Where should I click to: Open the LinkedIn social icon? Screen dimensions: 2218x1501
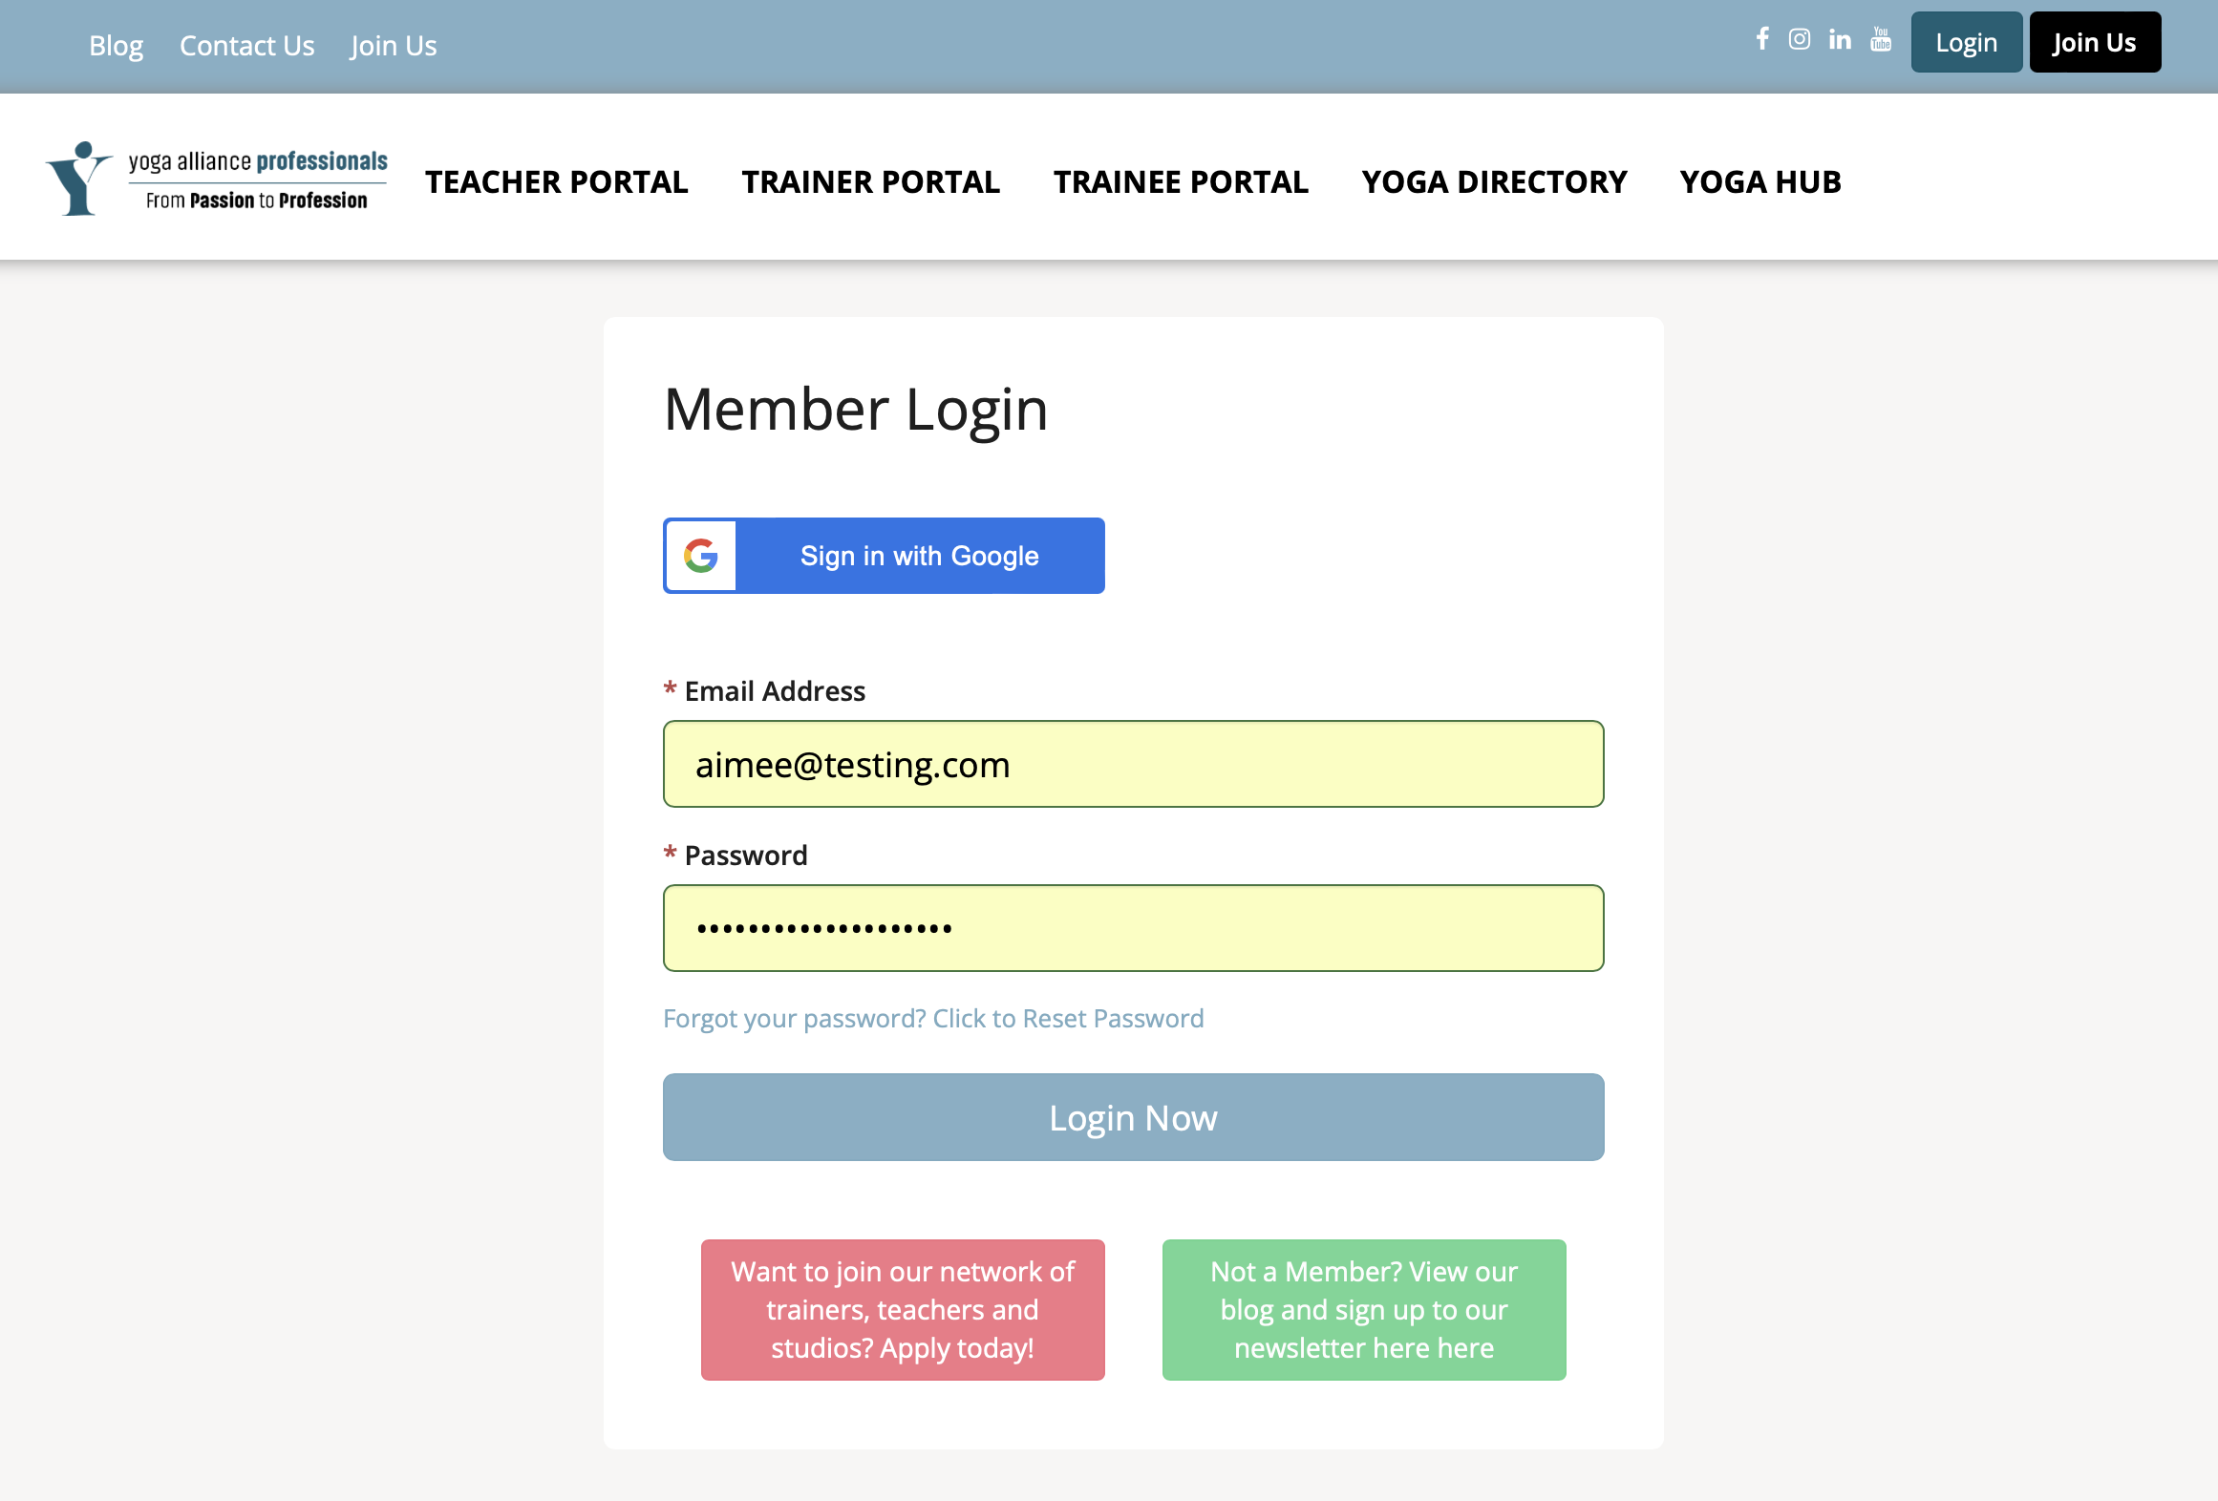1840,40
